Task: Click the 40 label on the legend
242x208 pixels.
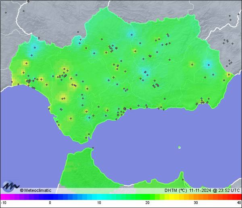Action: (239, 202)
